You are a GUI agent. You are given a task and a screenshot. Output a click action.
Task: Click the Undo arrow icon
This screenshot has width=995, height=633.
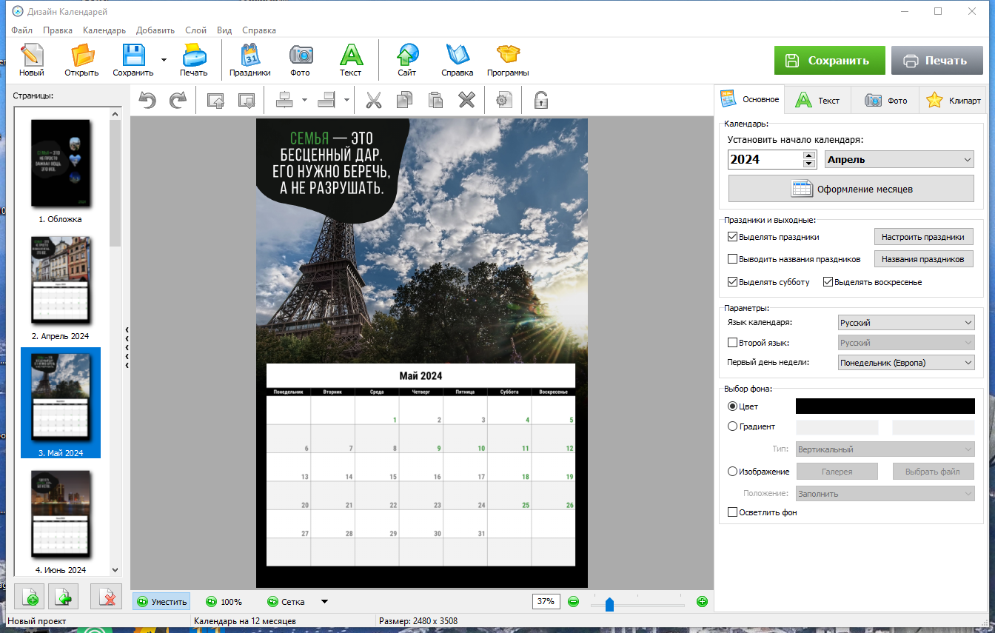(x=148, y=100)
